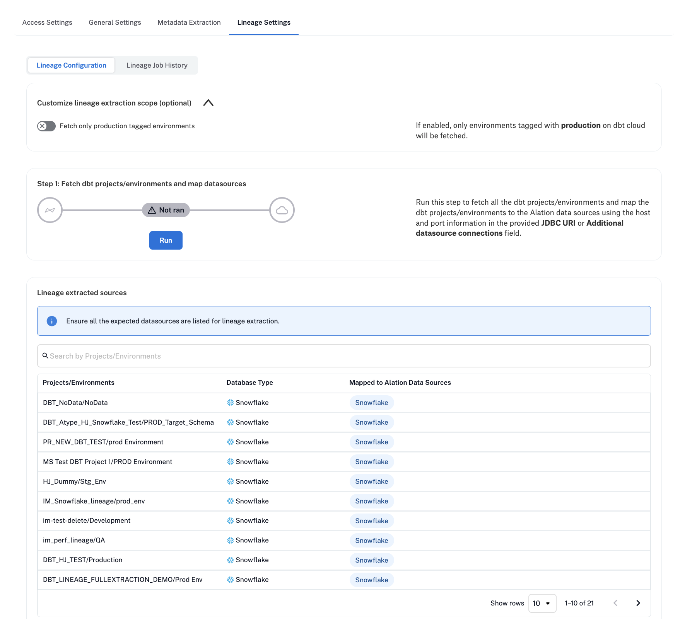Switch to the General Settings tab
The image size is (680, 619).
115,22
